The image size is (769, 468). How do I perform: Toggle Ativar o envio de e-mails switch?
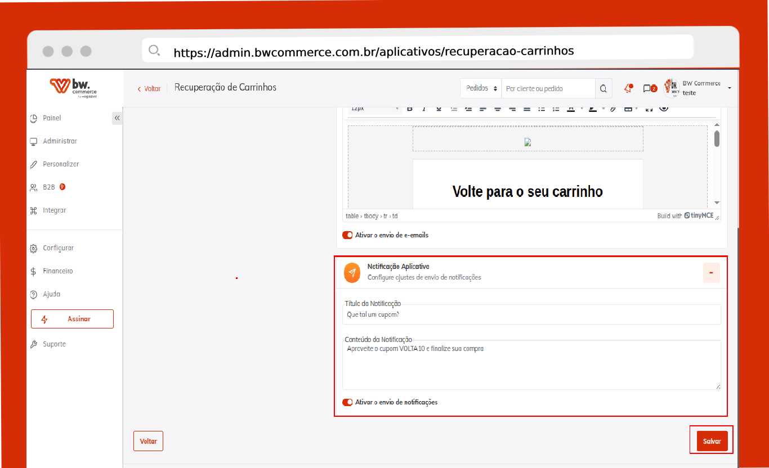coord(347,235)
